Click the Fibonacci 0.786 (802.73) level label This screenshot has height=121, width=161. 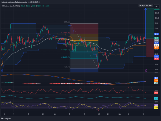65,57
